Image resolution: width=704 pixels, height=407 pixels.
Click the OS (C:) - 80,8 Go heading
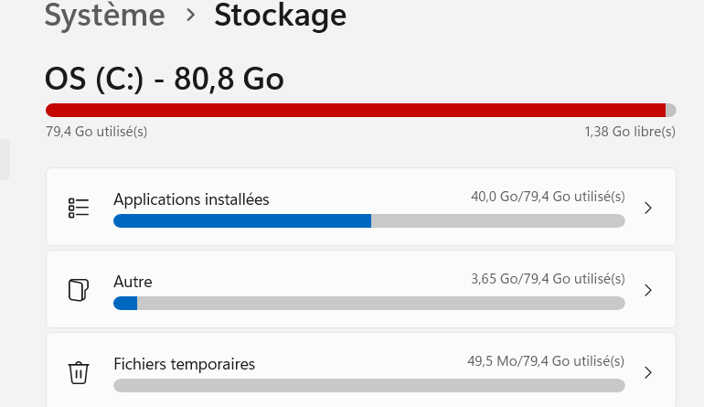click(x=165, y=79)
